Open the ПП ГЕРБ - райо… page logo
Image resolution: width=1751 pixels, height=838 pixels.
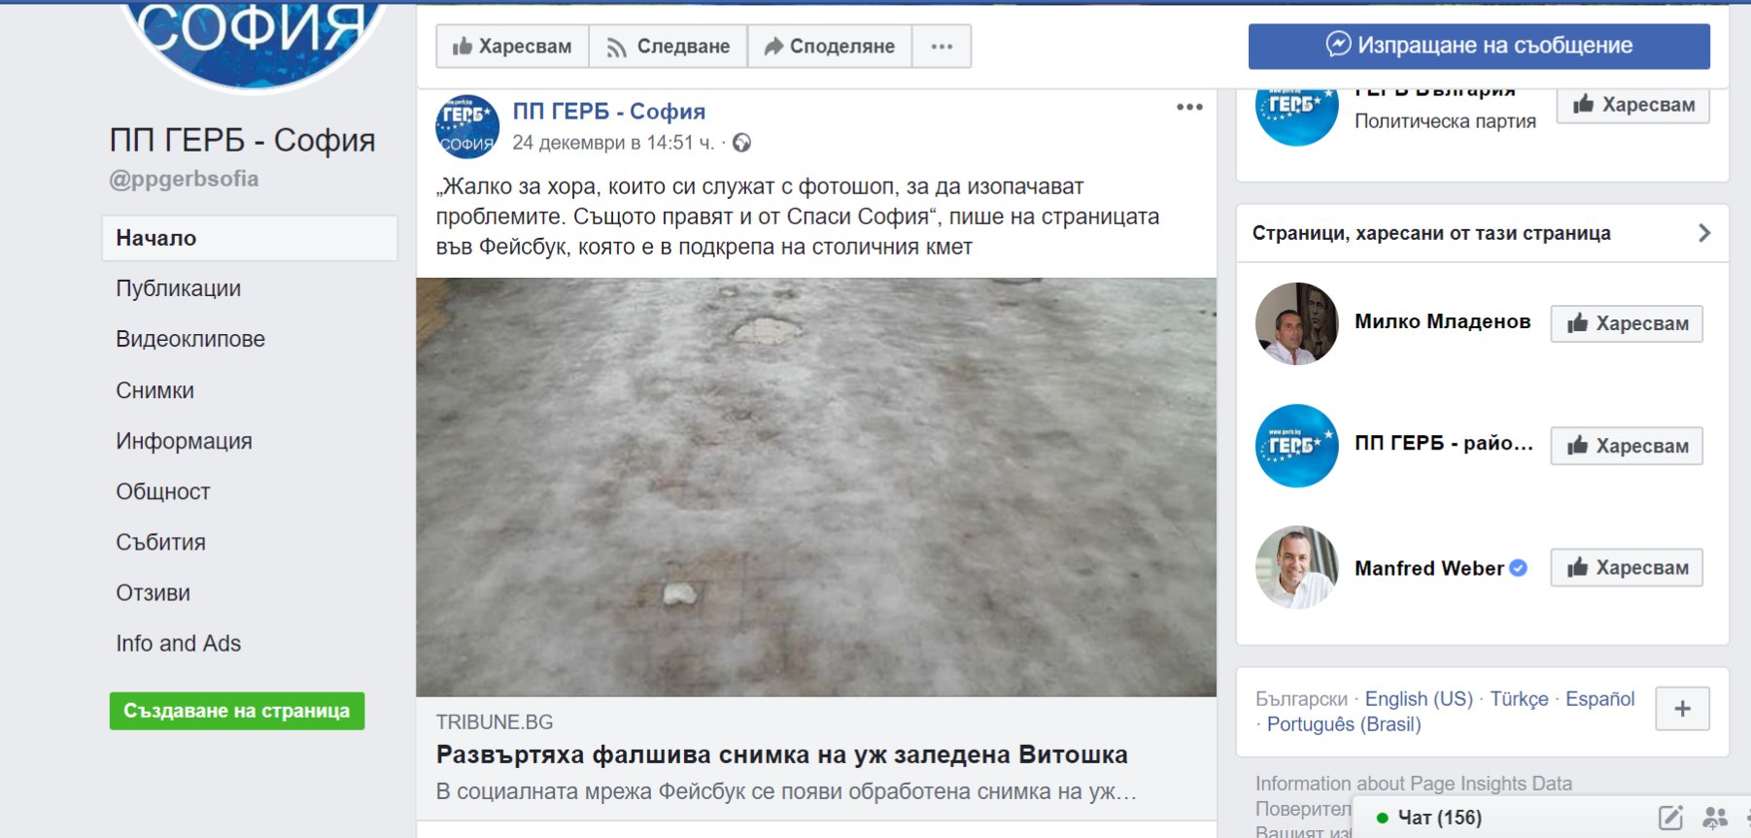click(x=1297, y=446)
